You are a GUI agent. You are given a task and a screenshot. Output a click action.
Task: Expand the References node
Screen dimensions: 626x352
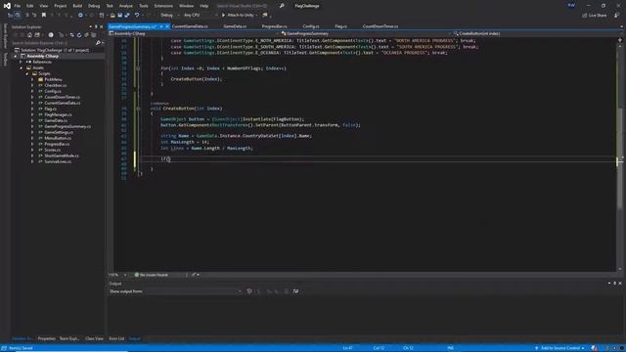[22, 63]
